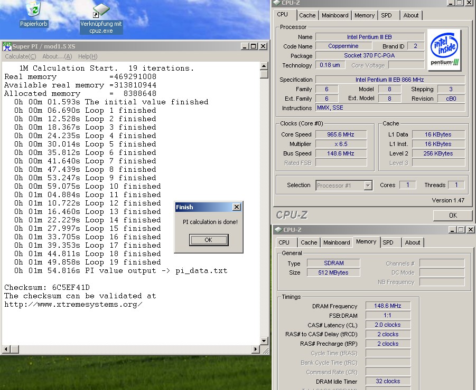Minimize the Super PI window
Image resolution: width=476 pixels, height=390 pixels.
(245, 46)
